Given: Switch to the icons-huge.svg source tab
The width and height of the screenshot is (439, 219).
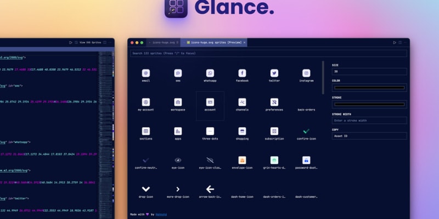Looking at the screenshot, I should tap(164, 43).
